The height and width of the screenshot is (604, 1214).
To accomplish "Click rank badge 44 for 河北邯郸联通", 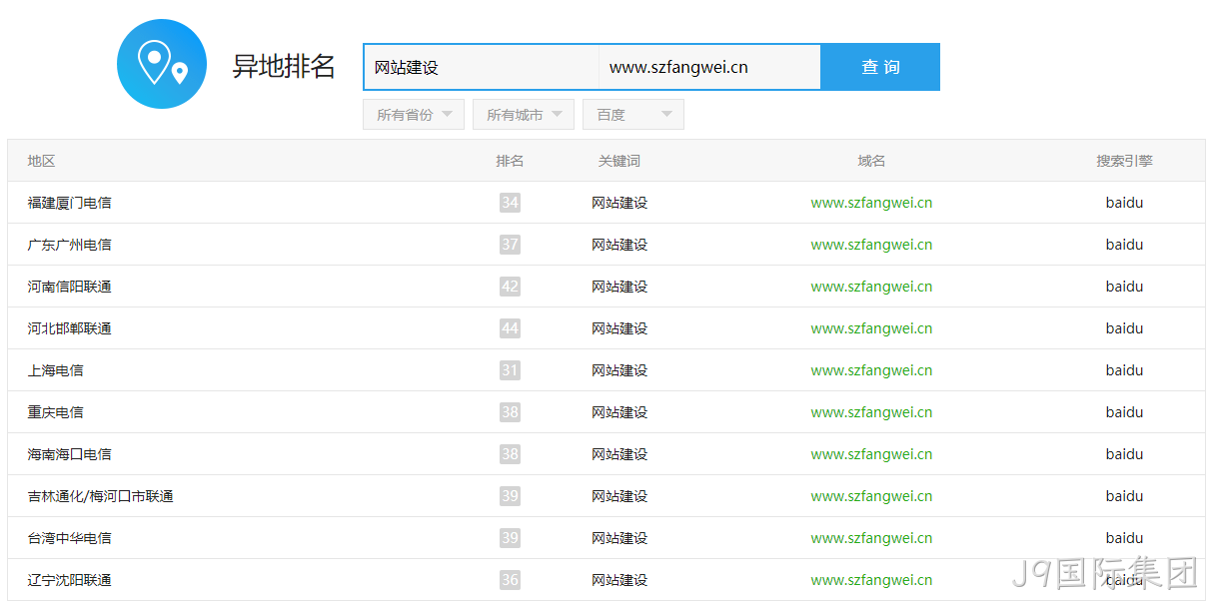I will (x=510, y=328).
